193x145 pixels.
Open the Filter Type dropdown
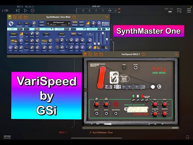click(62, 34)
